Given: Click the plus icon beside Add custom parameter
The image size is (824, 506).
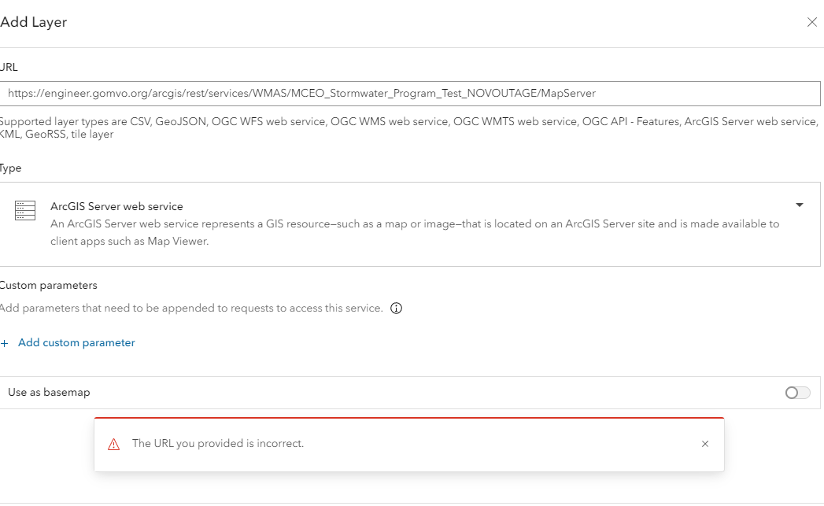Looking at the screenshot, I should point(6,342).
